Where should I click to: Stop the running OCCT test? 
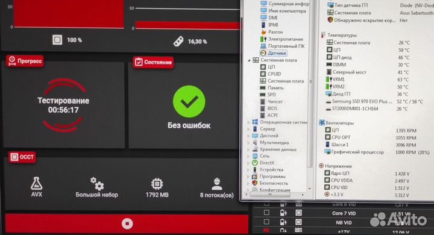(x=127, y=224)
